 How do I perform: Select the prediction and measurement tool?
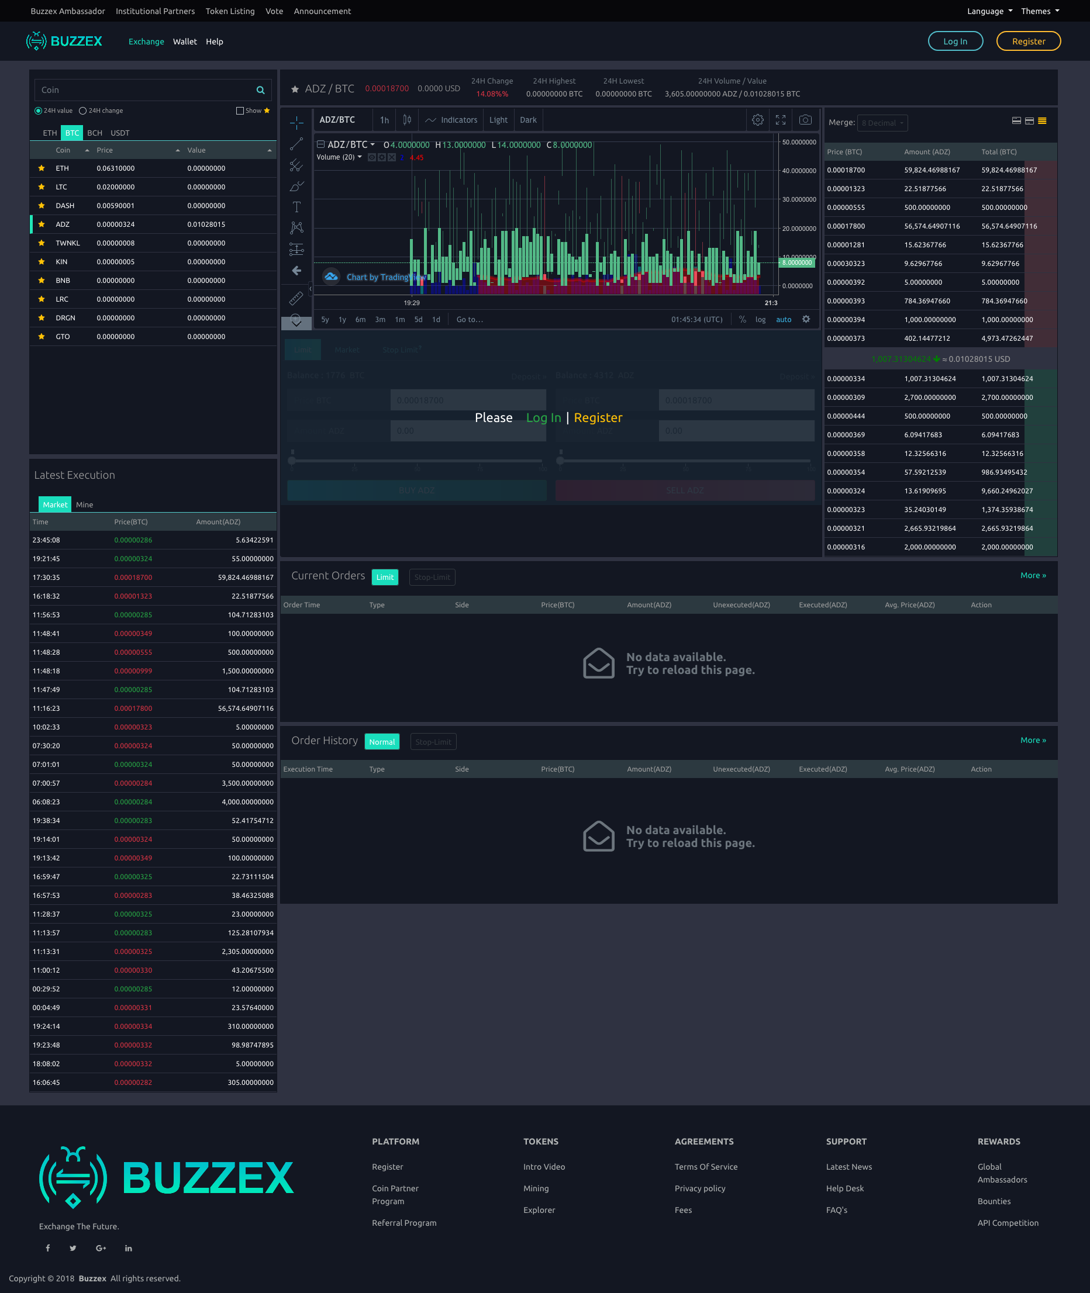point(296,249)
